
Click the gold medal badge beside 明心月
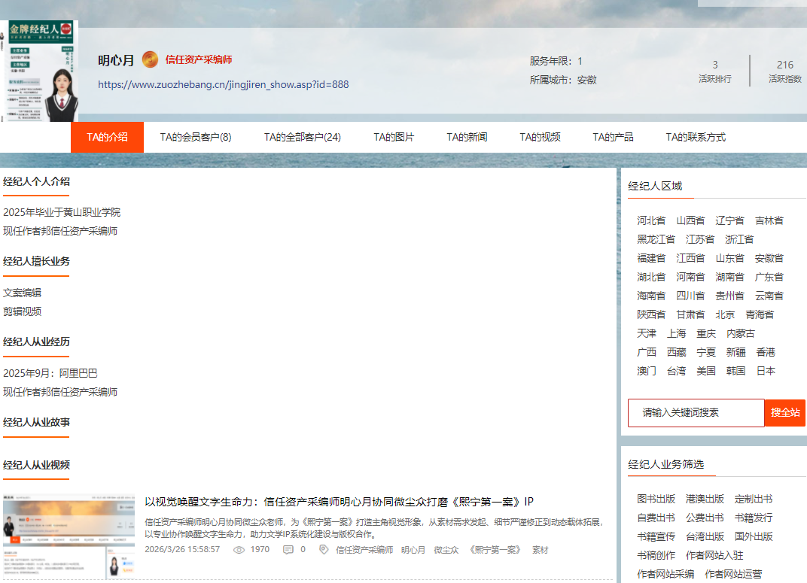point(150,59)
